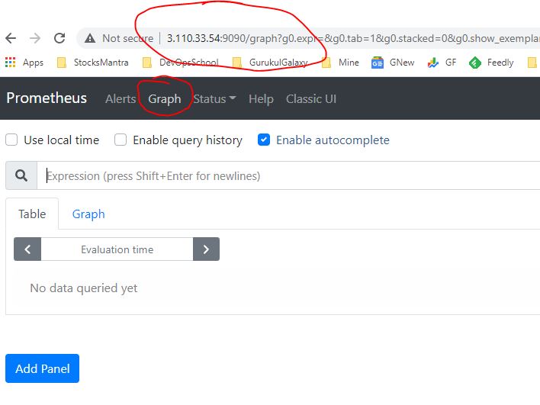Check Enable query history option
The width and height of the screenshot is (540, 405).
point(121,140)
